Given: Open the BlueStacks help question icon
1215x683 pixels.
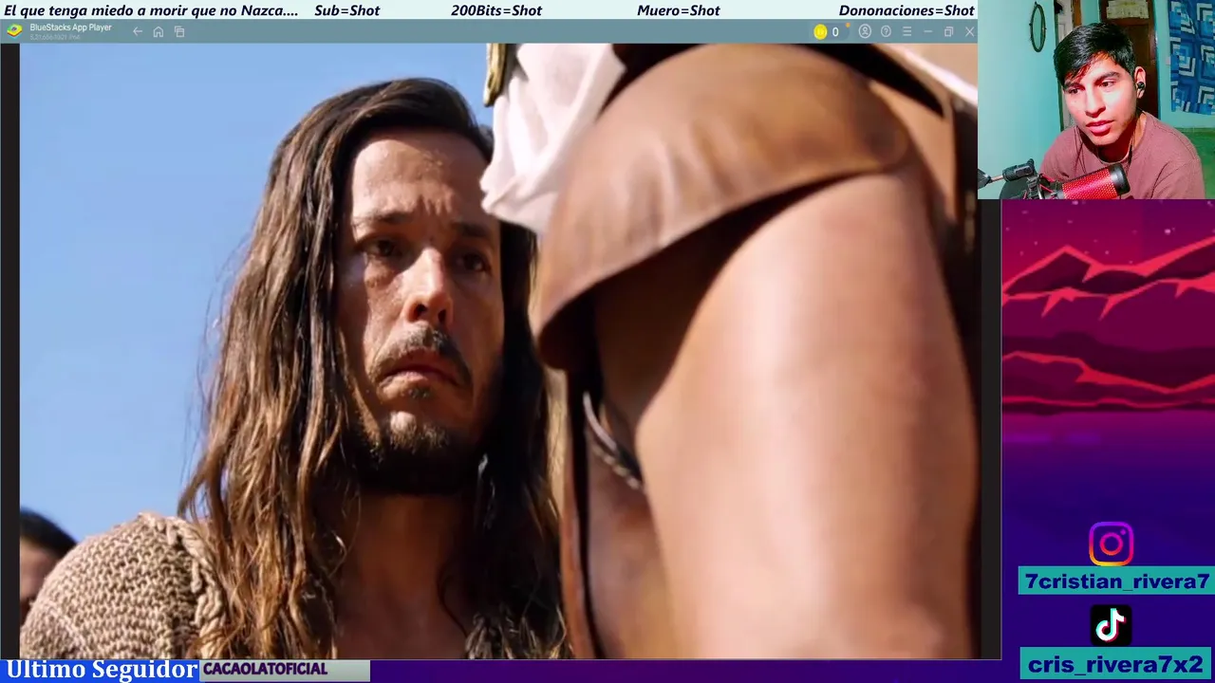Looking at the screenshot, I should coord(886,31).
